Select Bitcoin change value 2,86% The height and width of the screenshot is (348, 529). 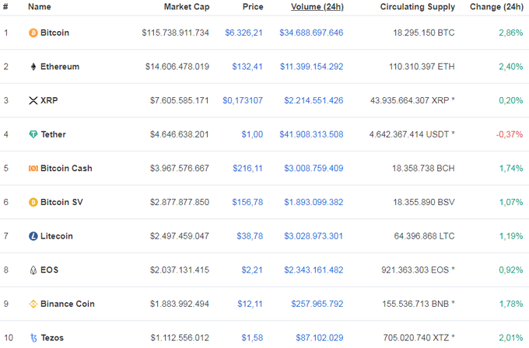511,33
